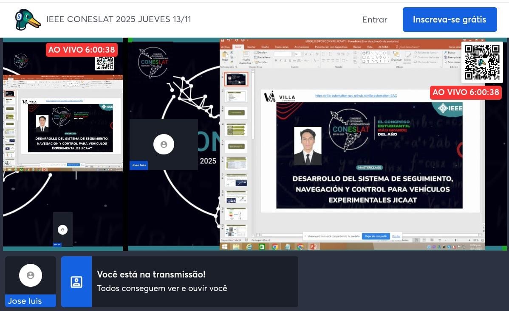Open the Insertar ribbon tab

251,47
